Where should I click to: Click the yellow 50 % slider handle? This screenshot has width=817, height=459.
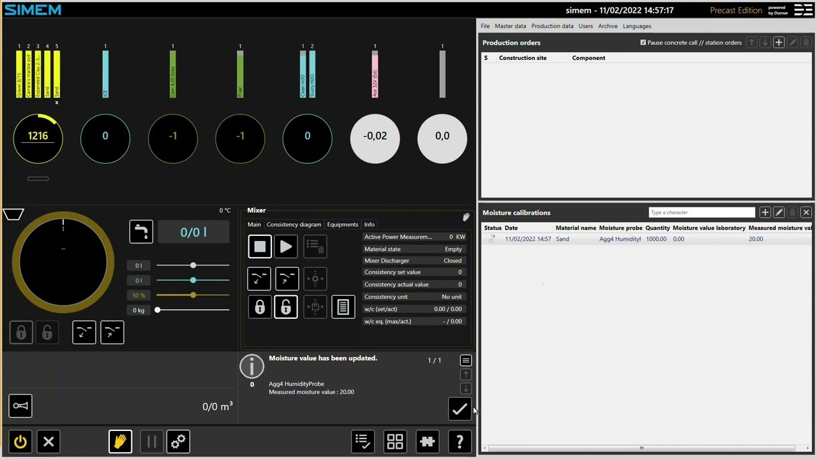tap(193, 295)
